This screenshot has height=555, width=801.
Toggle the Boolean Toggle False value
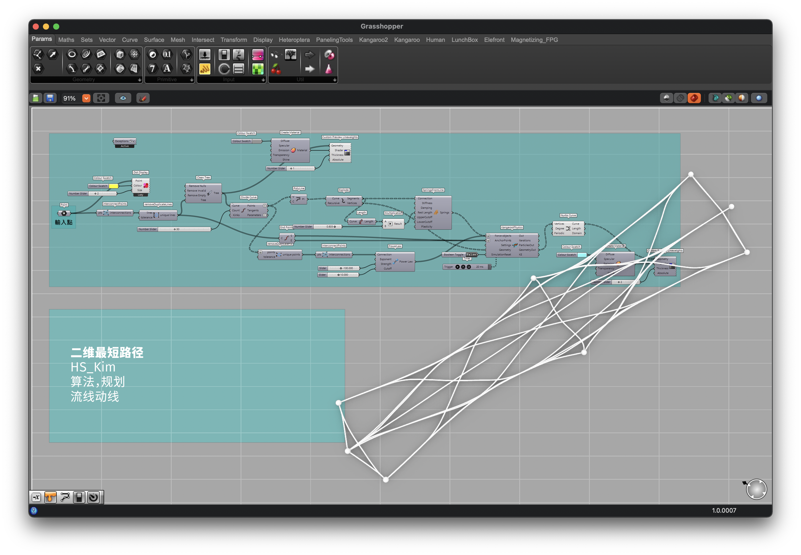[471, 255]
